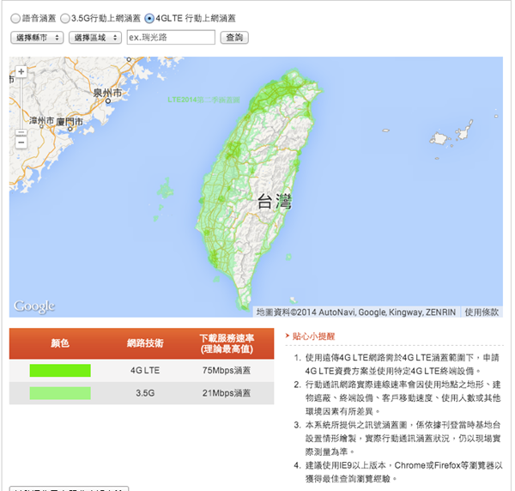515x491 pixels.
Task: Click the 顏色 column header
Action: tap(60, 343)
